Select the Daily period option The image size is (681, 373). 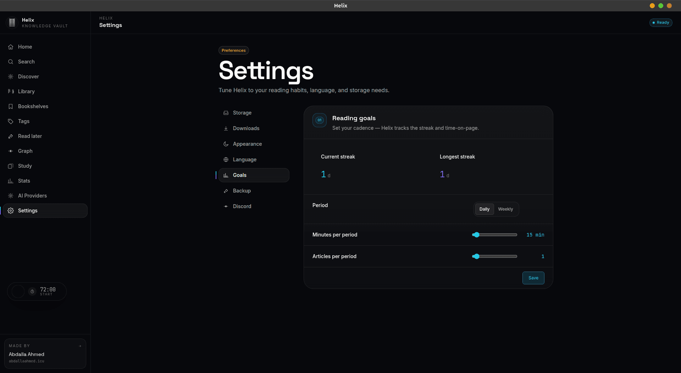(485, 209)
